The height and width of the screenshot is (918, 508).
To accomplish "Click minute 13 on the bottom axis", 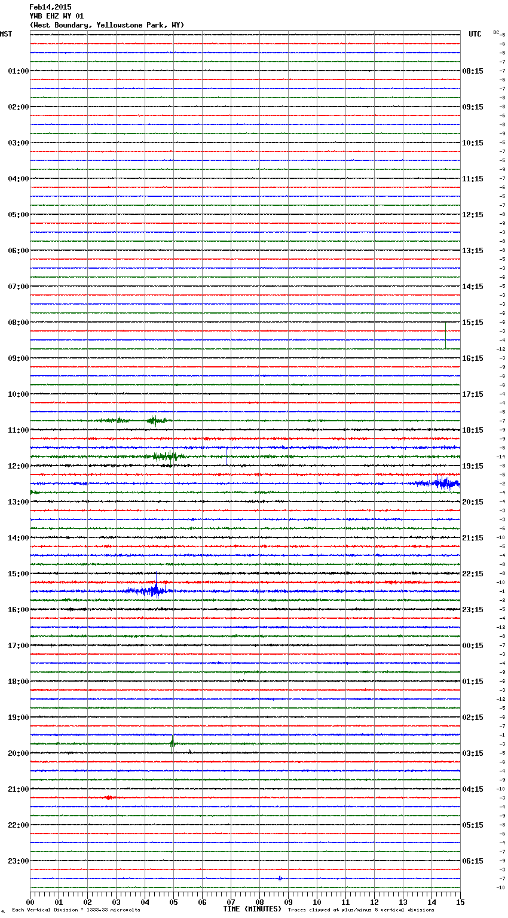I will (x=403, y=901).
